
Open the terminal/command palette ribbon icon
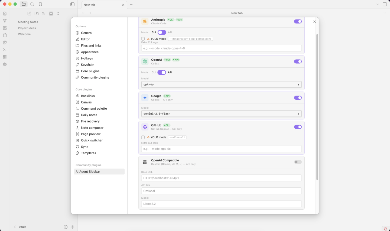5,50
